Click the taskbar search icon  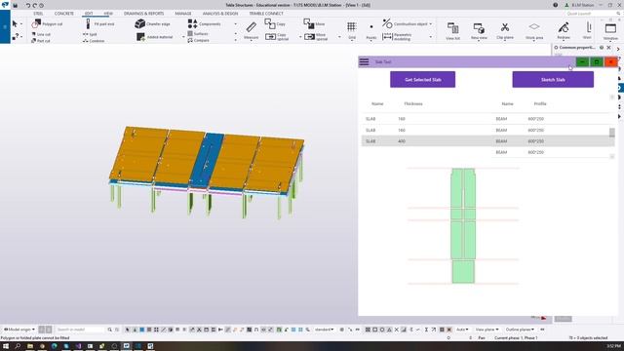pos(18,346)
